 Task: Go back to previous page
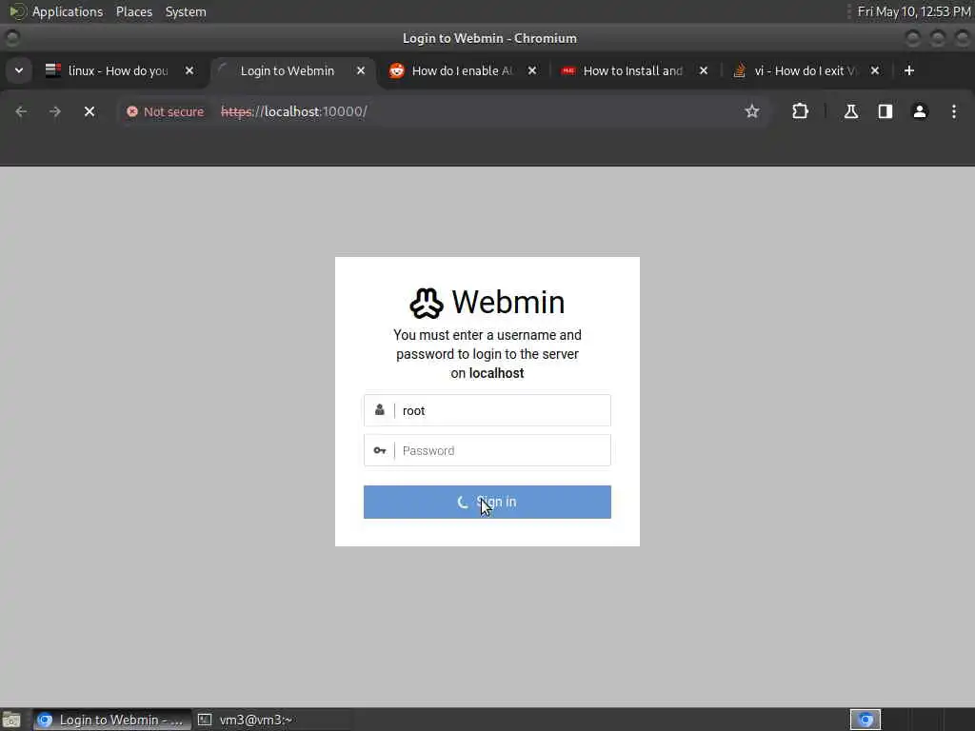coord(21,111)
